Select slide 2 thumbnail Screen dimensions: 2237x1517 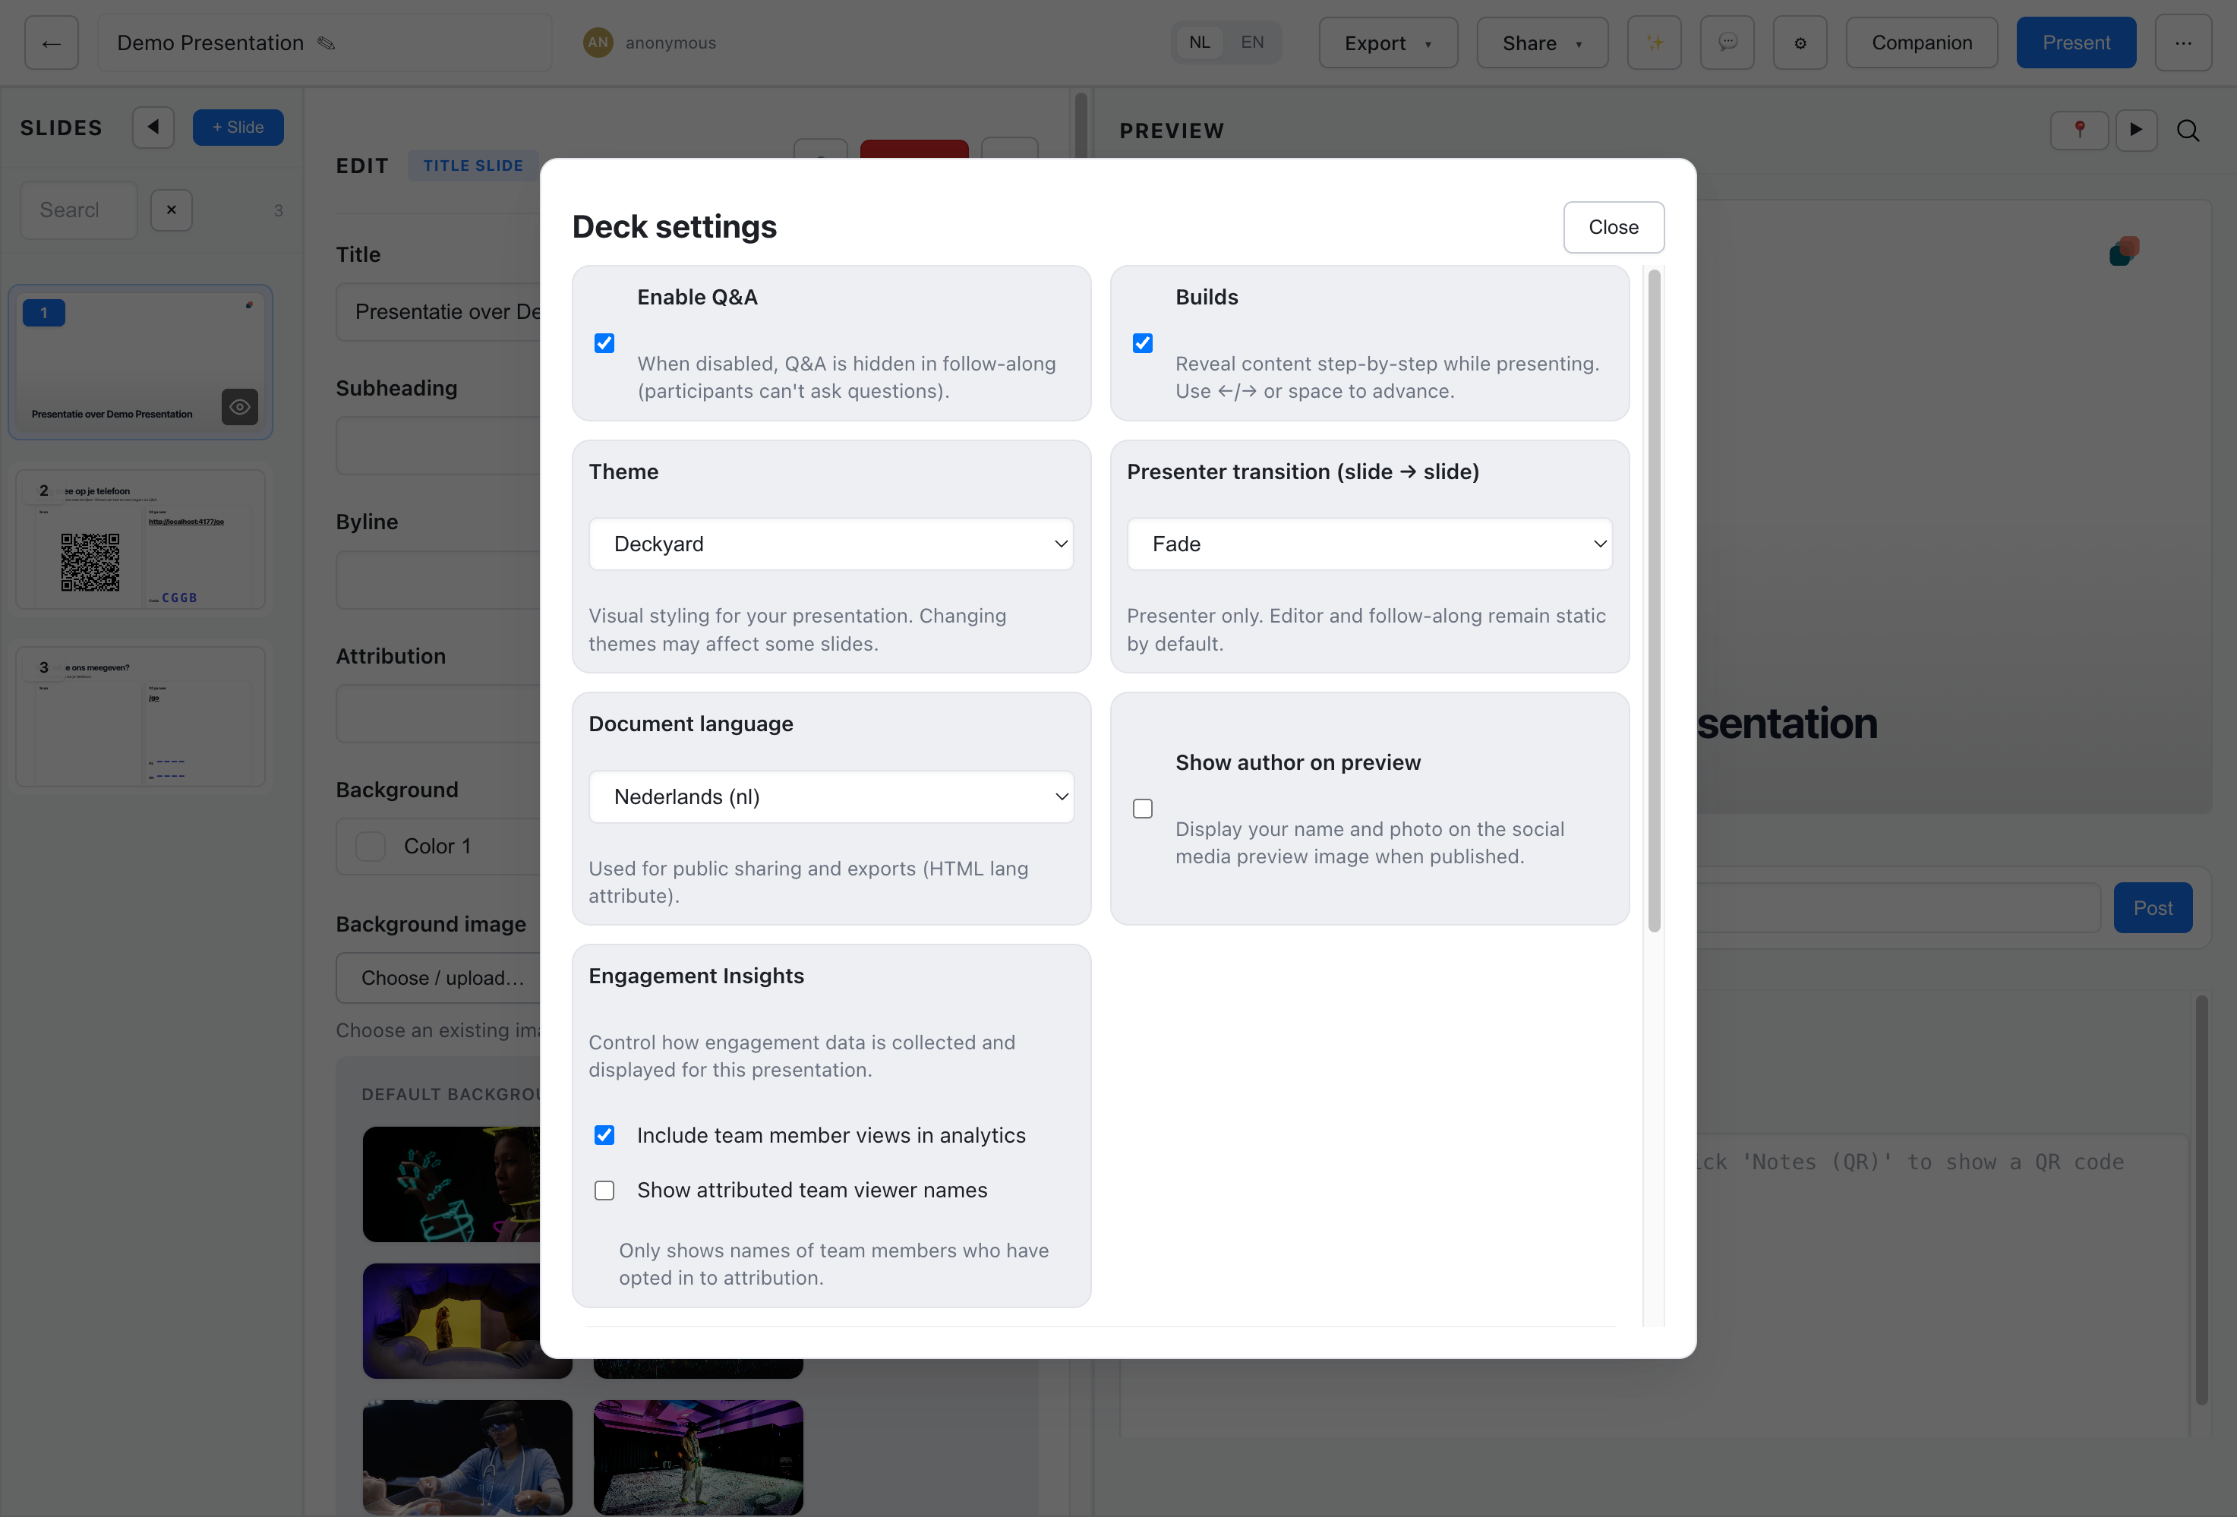point(140,539)
